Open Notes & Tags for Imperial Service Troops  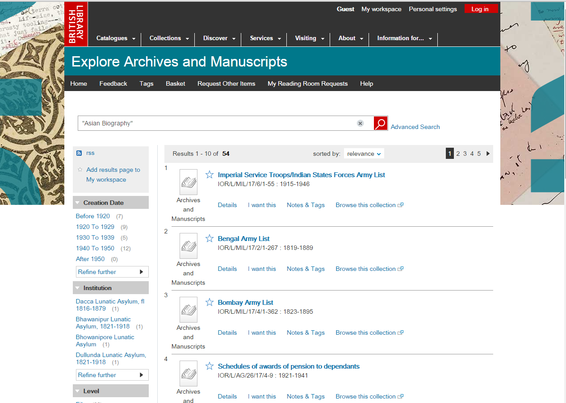306,205
